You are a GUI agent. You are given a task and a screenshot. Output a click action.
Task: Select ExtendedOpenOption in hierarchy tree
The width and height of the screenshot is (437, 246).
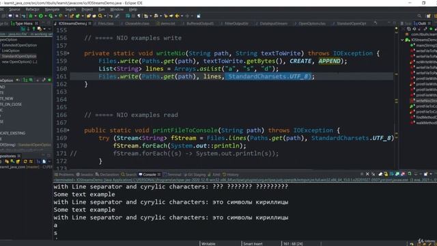[19, 45]
